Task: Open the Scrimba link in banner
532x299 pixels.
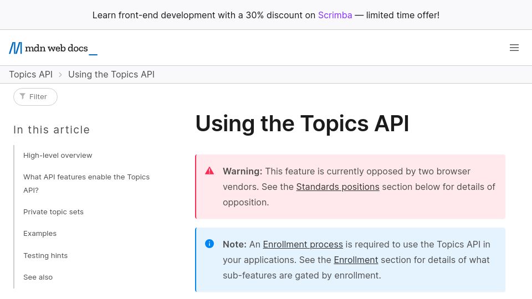Action: click(335, 16)
